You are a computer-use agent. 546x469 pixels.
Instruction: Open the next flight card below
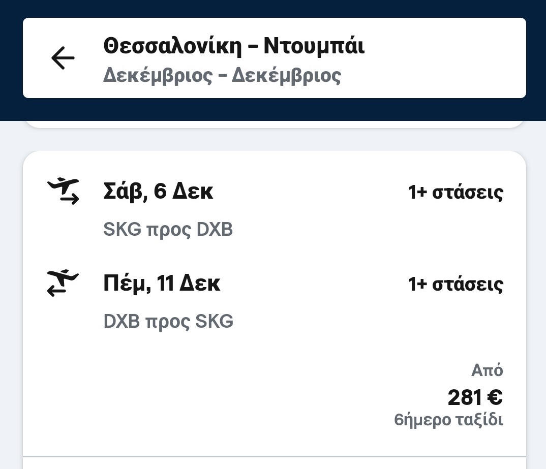pos(275,463)
